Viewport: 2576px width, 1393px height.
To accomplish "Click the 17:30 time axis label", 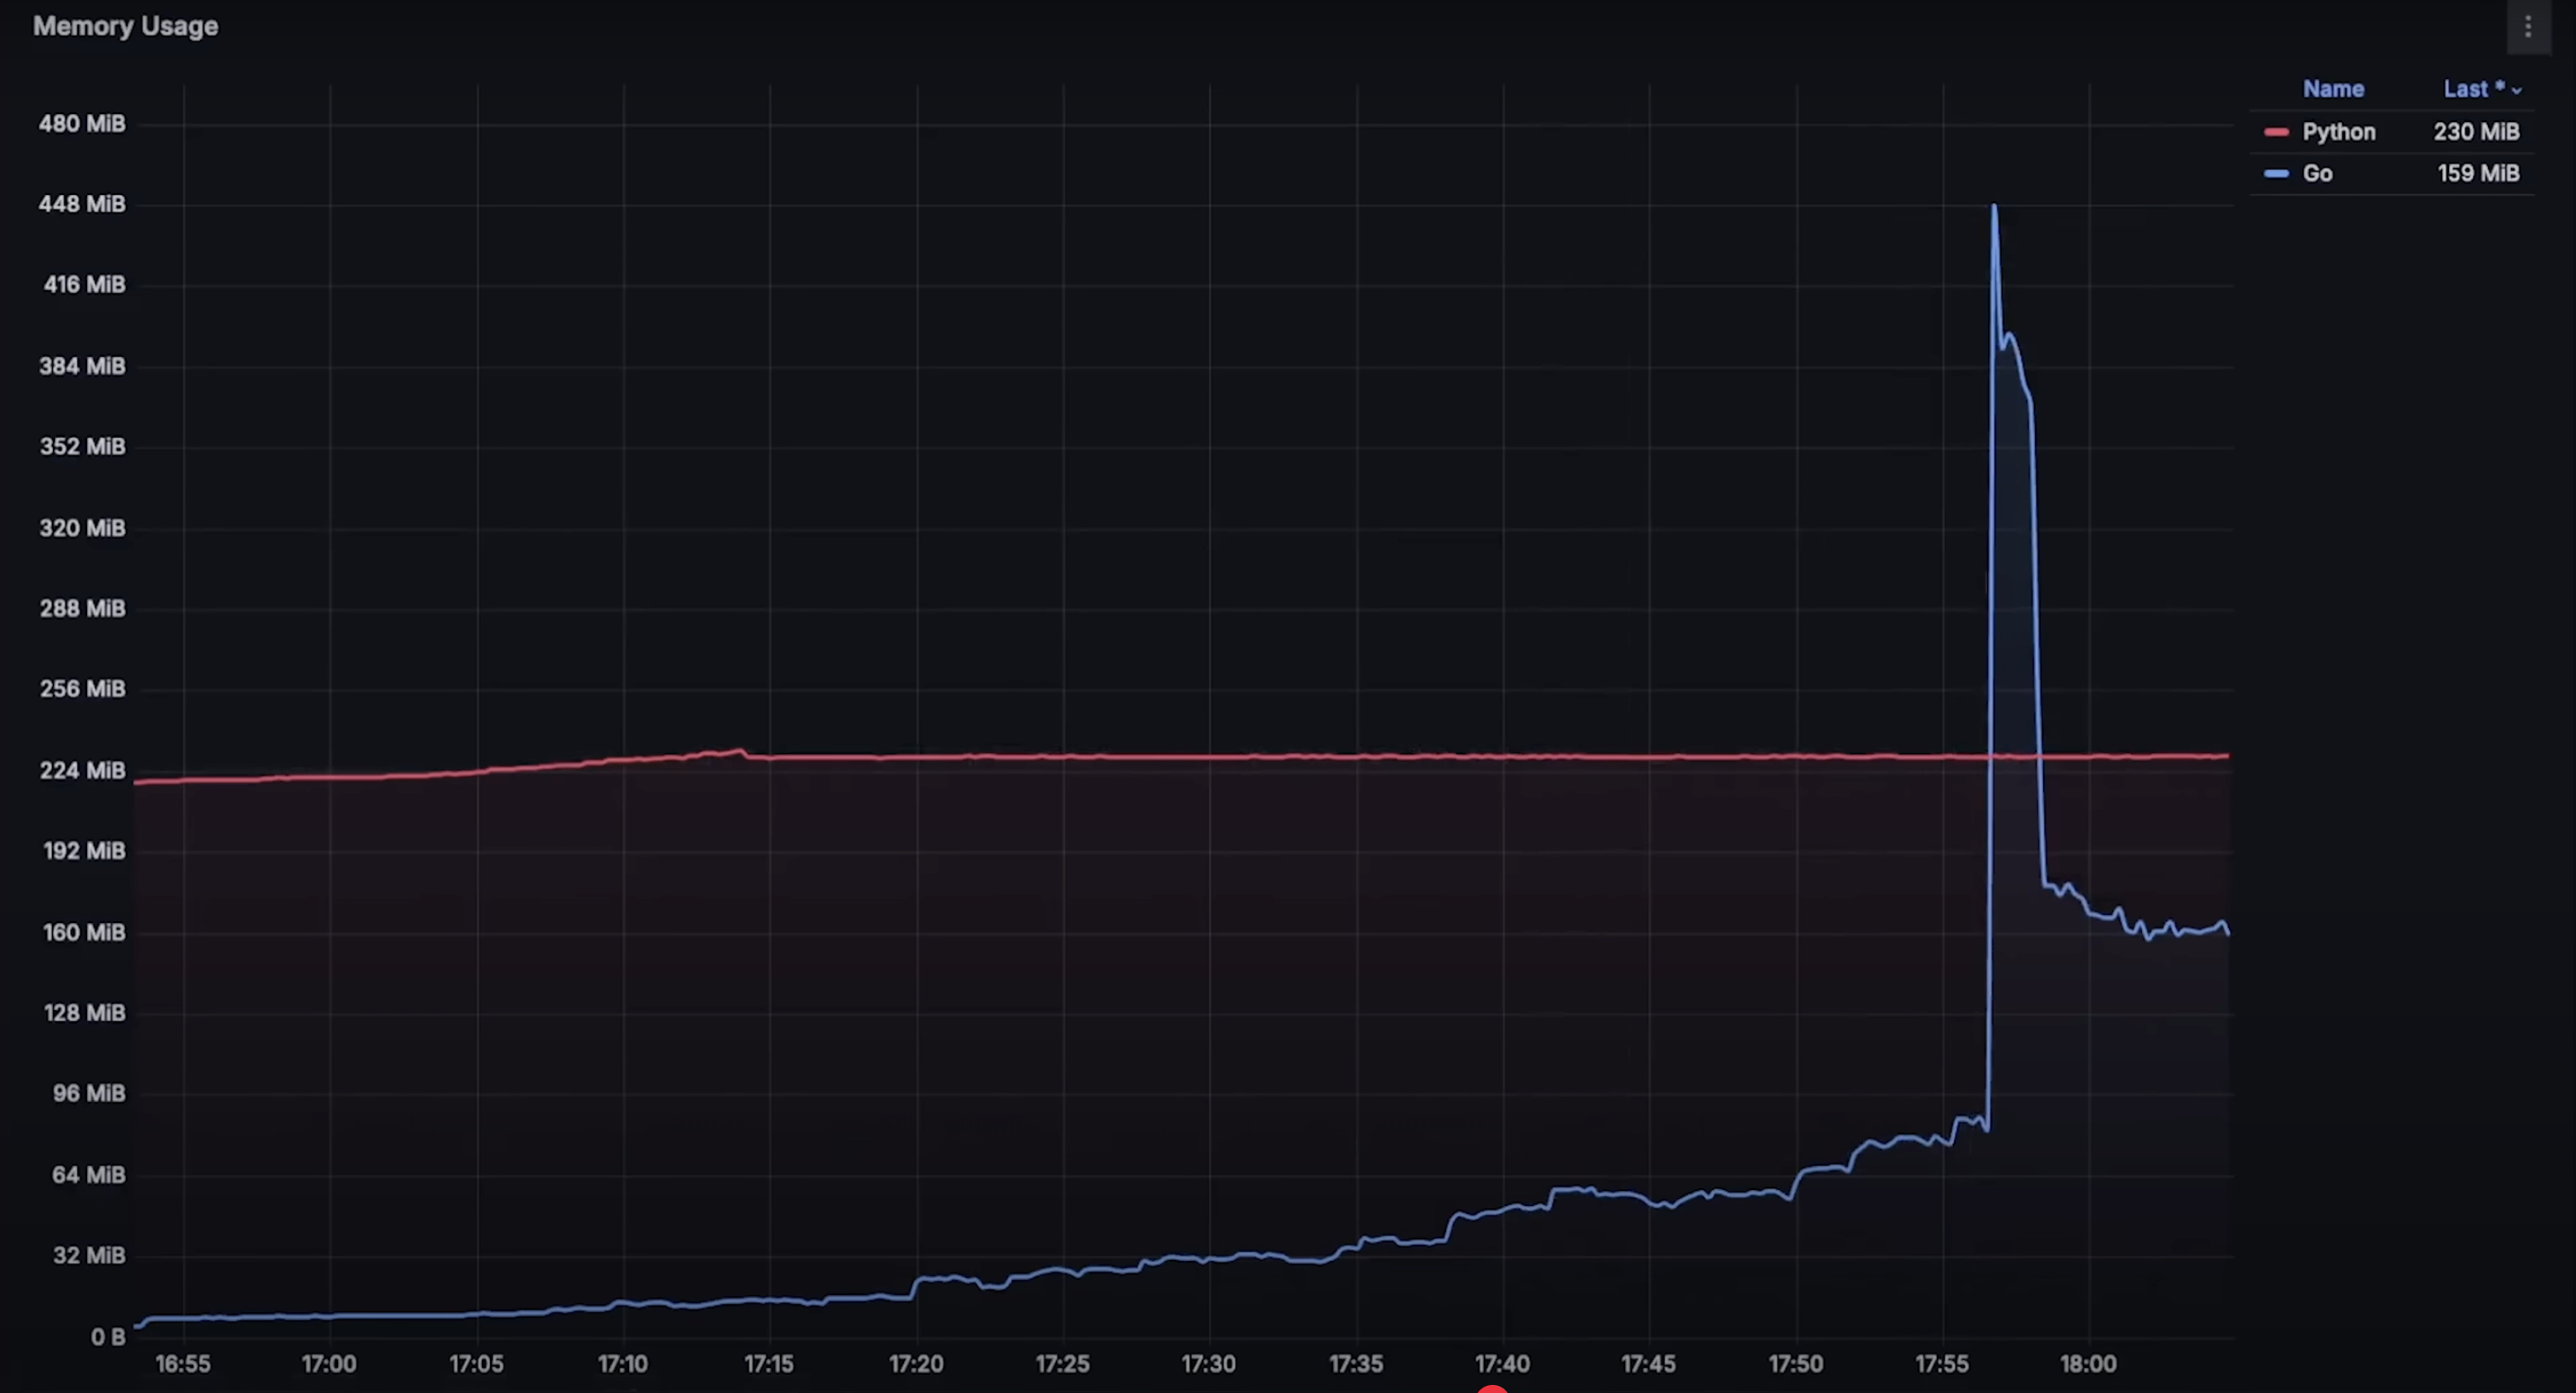I will tap(1208, 1364).
